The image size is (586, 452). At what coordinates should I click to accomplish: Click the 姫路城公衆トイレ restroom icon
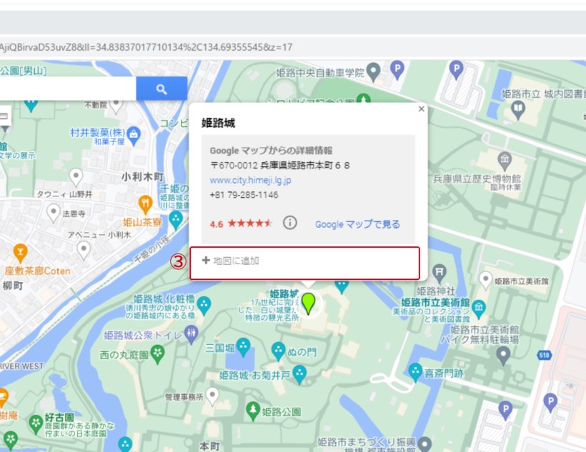192,333
